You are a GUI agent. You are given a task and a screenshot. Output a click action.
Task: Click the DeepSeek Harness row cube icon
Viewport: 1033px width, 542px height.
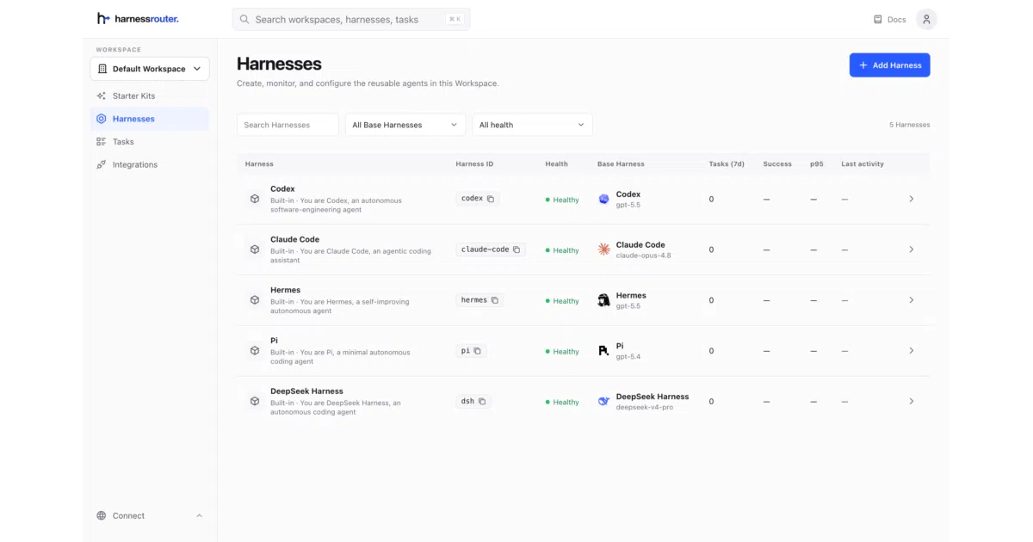[x=255, y=401]
